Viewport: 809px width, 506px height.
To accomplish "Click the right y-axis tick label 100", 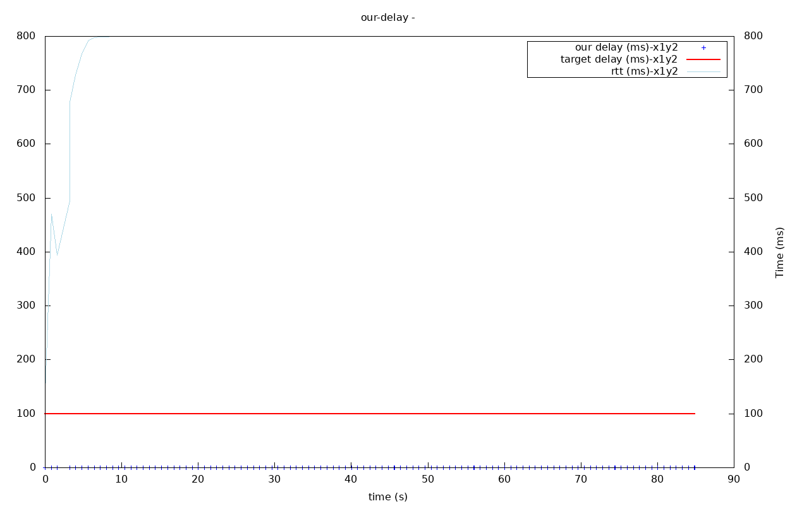I will (753, 414).
